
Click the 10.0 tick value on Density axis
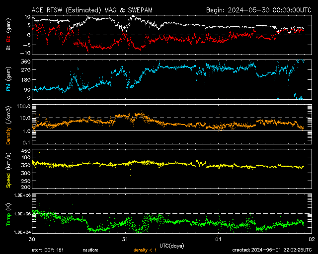click(x=25, y=118)
